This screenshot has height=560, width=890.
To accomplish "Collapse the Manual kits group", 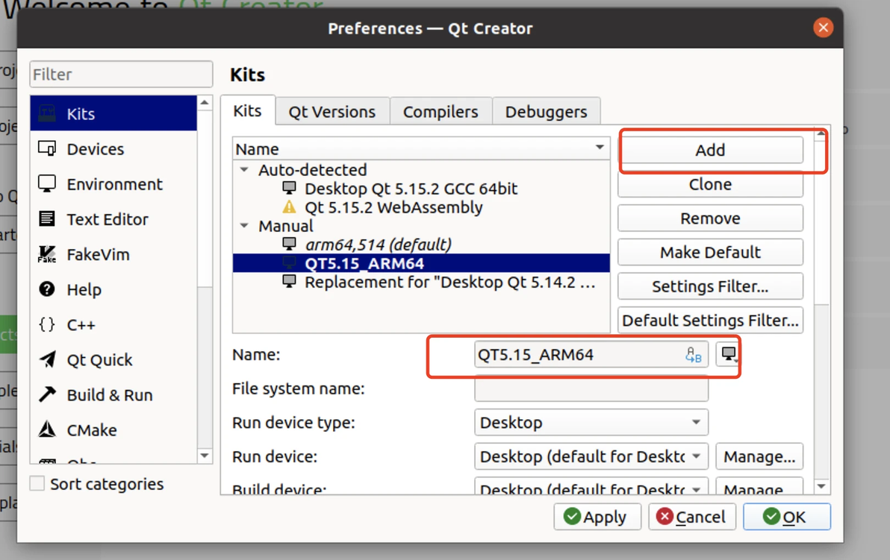I will (244, 226).
